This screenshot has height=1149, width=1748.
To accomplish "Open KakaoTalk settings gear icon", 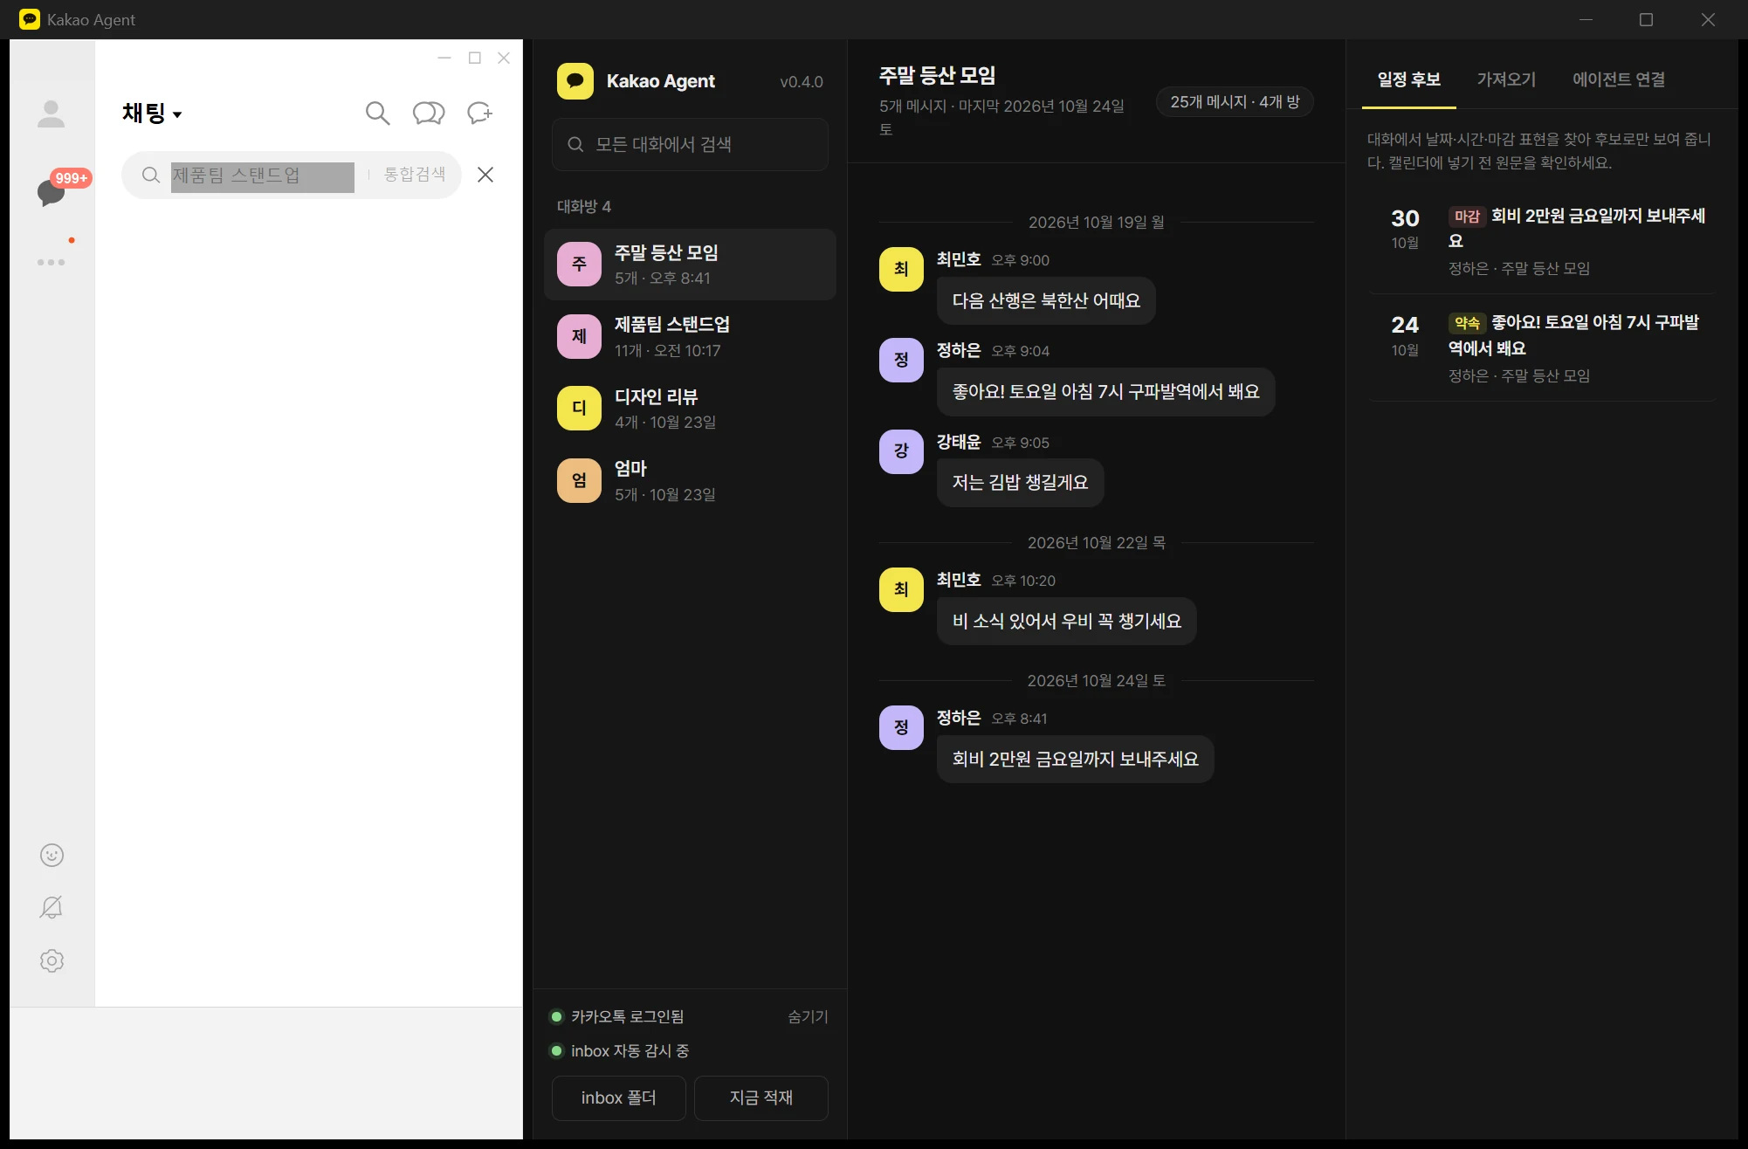I will (52, 960).
